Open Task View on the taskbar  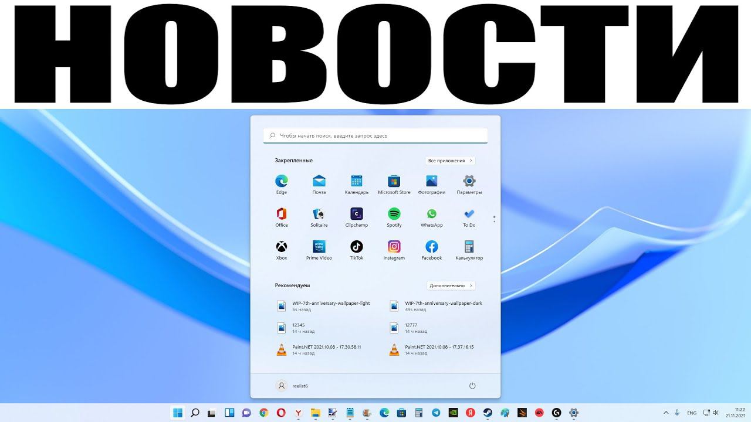tap(212, 413)
